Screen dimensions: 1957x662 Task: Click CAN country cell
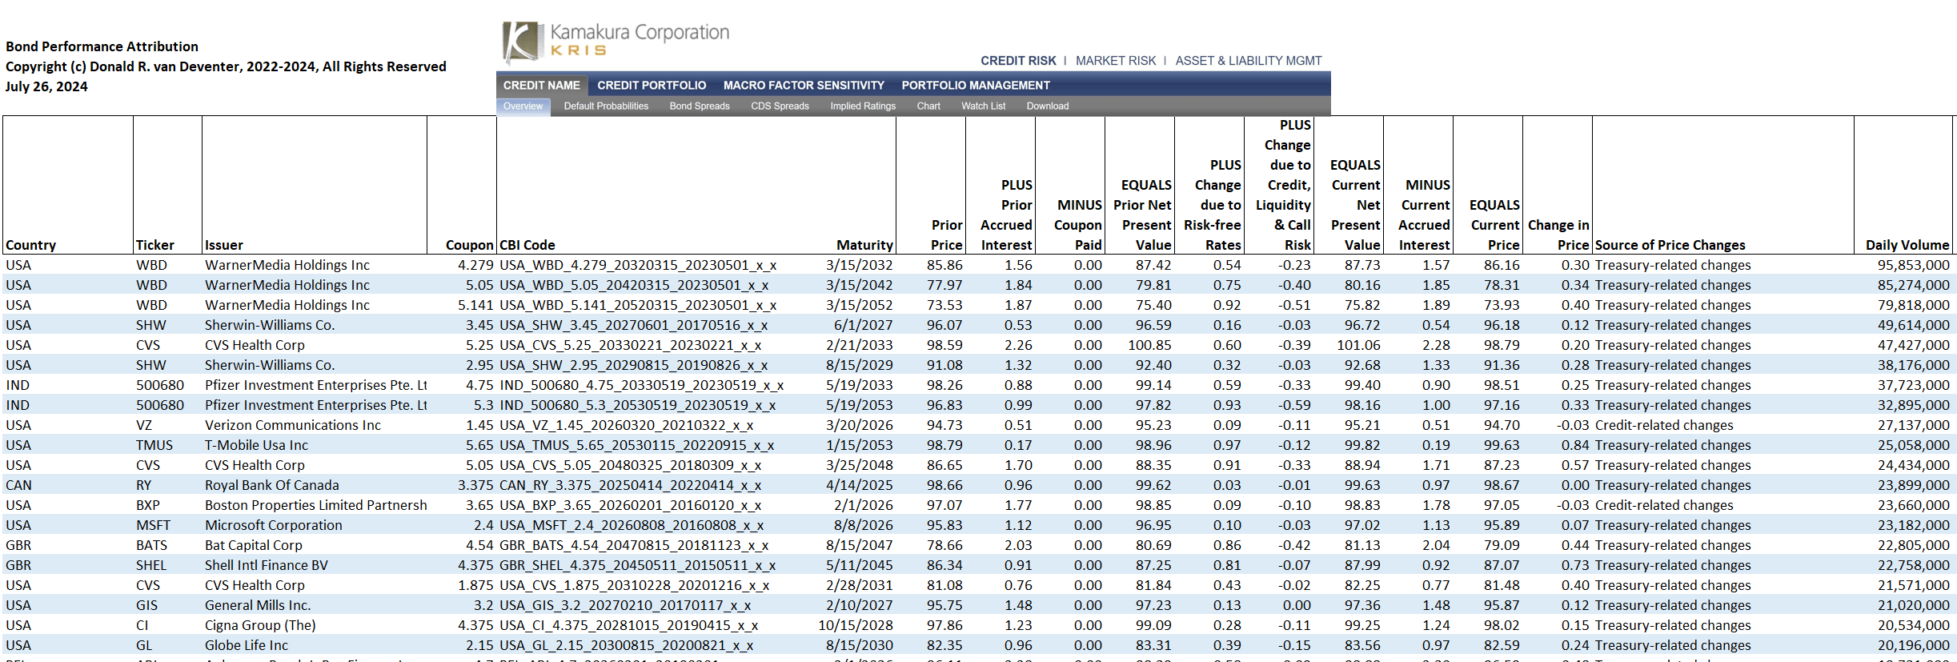(x=19, y=485)
